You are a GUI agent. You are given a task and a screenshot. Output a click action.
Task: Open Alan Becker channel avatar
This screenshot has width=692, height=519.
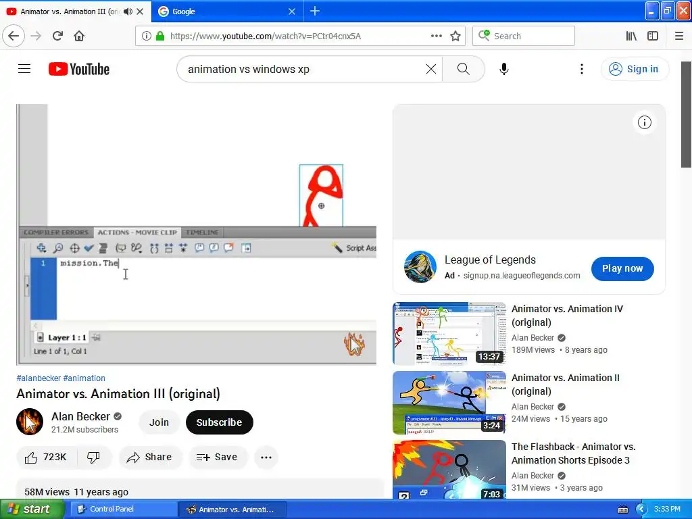tap(30, 422)
